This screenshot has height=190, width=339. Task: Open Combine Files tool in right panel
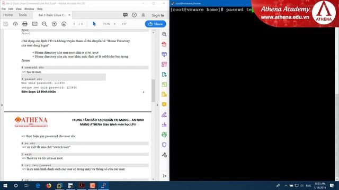pos(164,54)
